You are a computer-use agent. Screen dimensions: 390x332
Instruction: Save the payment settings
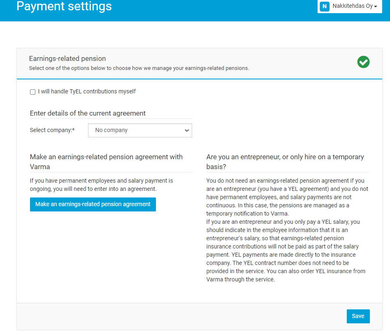coord(358,316)
